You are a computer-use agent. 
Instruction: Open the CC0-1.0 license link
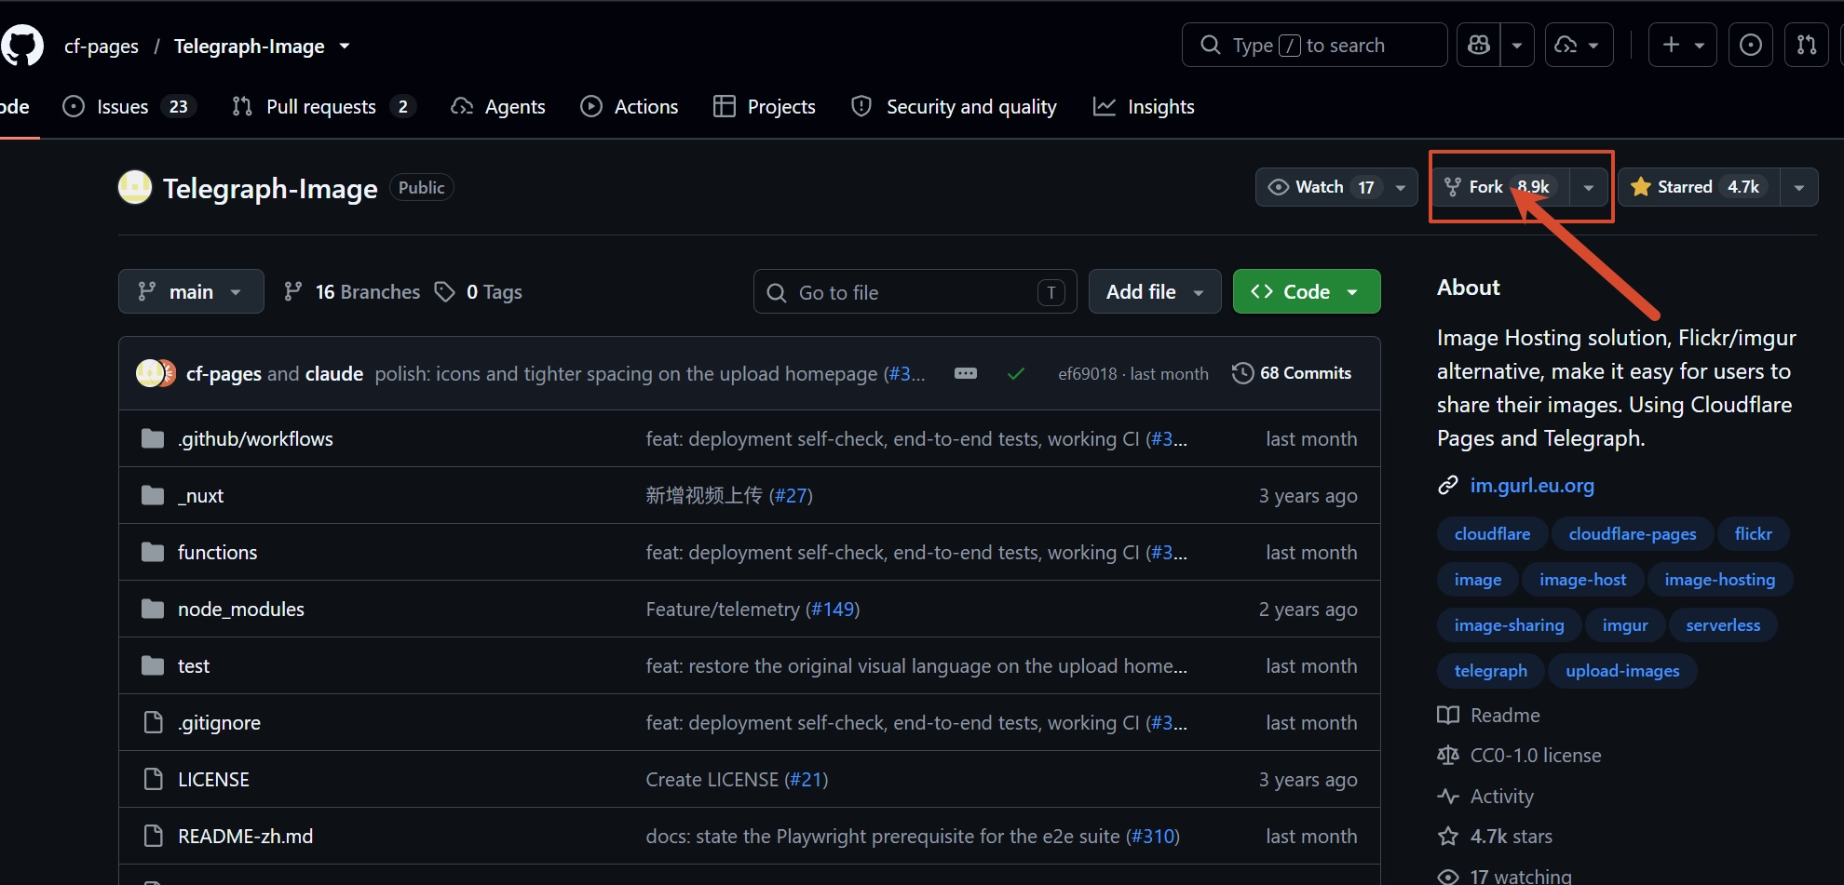tap(1536, 755)
